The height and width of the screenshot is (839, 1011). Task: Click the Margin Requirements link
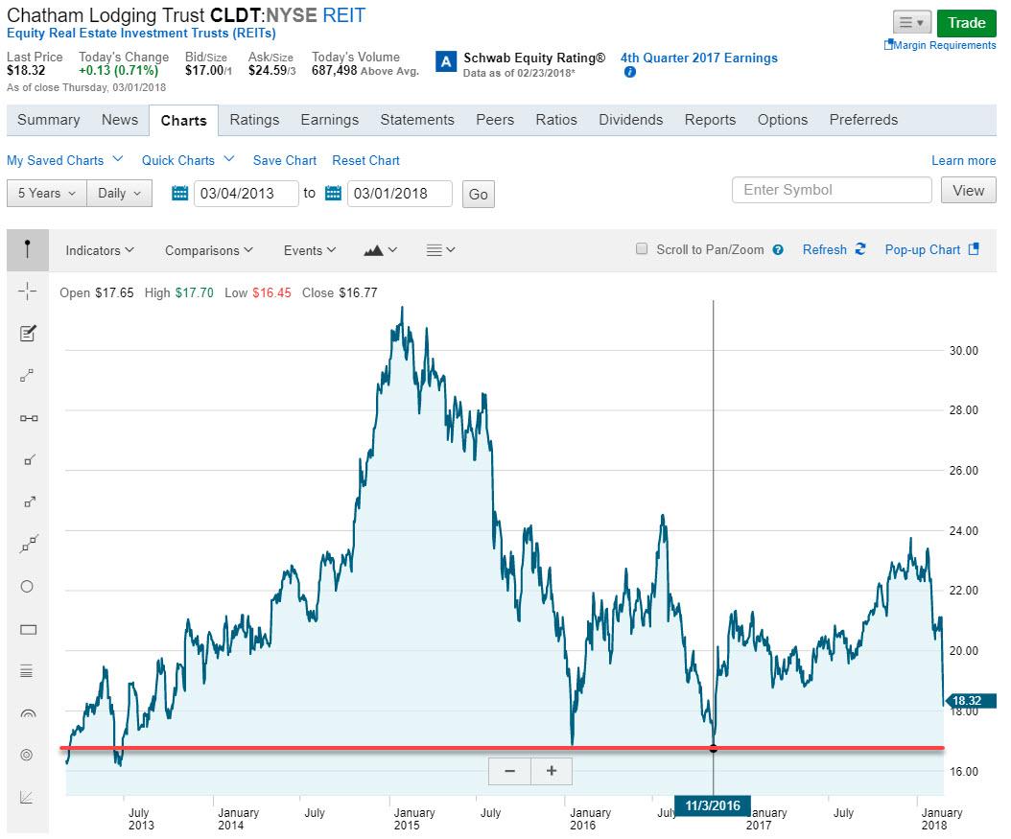click(x=945, y=45)
